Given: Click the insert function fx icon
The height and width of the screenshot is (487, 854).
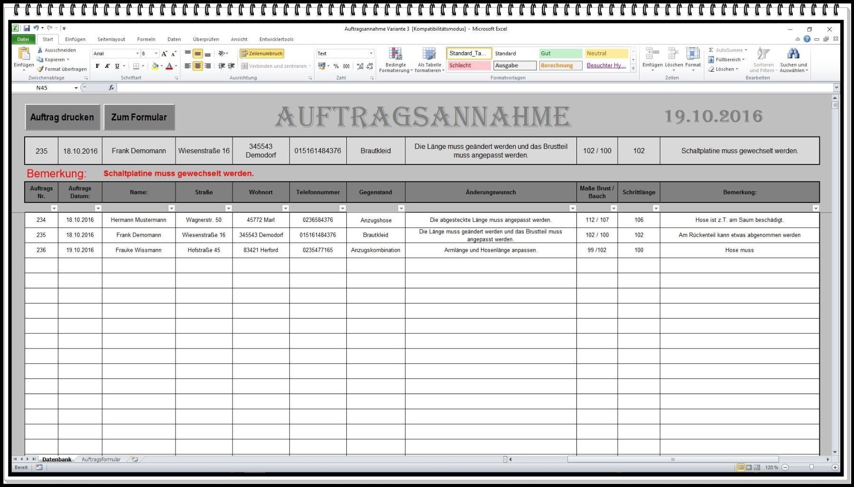Looking at the screenshot, I should (111, 88).
